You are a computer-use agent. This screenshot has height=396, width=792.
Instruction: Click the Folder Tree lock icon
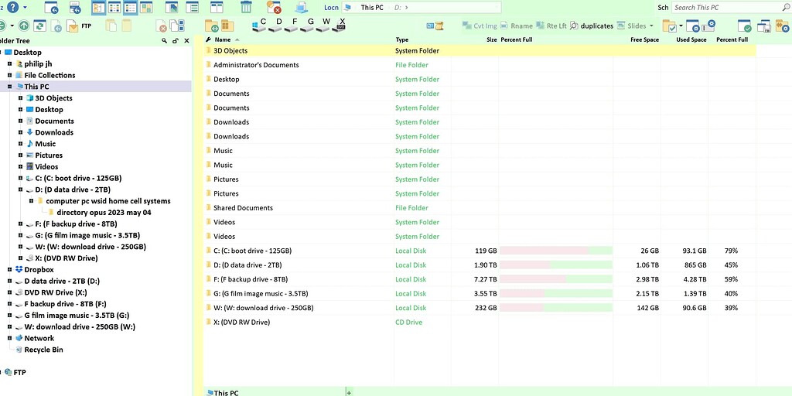pyautogui.click(x=176, y=41)
